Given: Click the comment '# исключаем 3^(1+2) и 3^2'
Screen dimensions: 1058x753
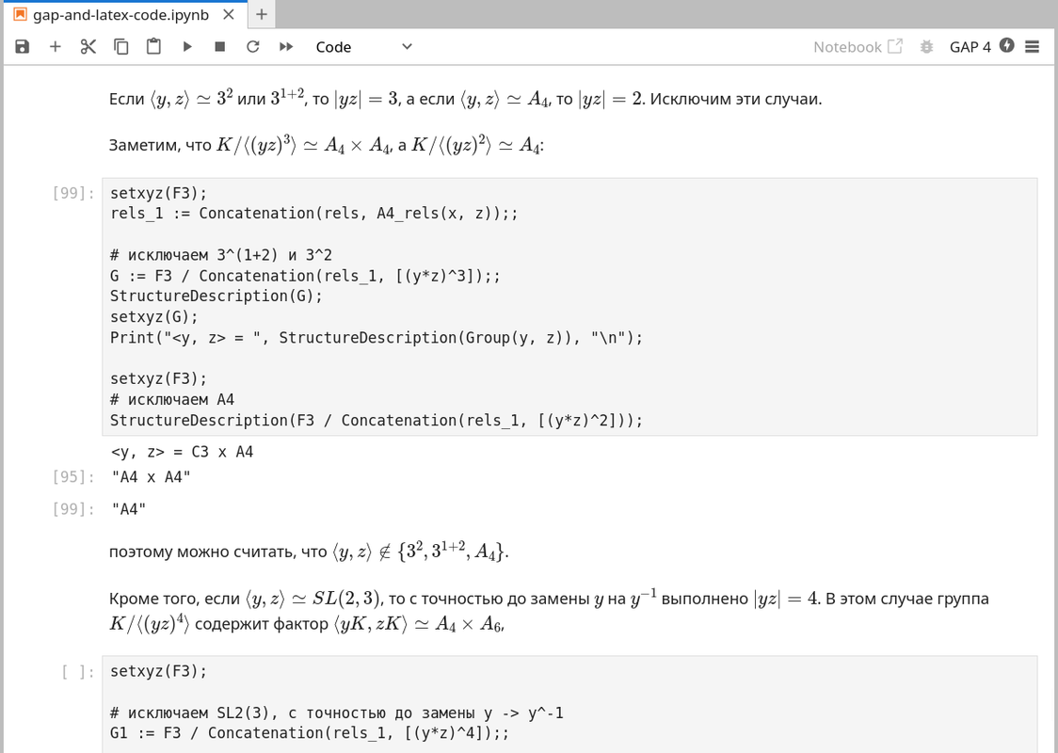Looking at the screenshot, I should (x=221, y=255).
